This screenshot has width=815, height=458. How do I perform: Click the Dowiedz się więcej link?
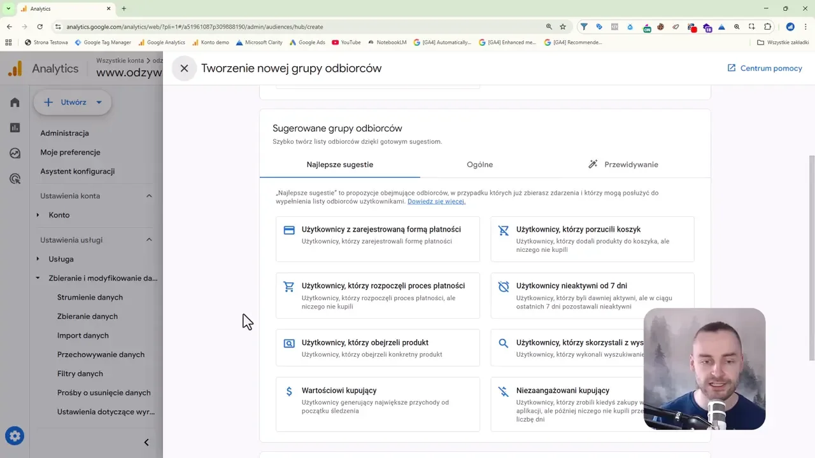pos(436,202)
